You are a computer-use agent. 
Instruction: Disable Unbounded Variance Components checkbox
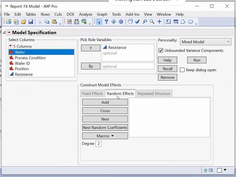pyautogui.click(x=161, y=51)
